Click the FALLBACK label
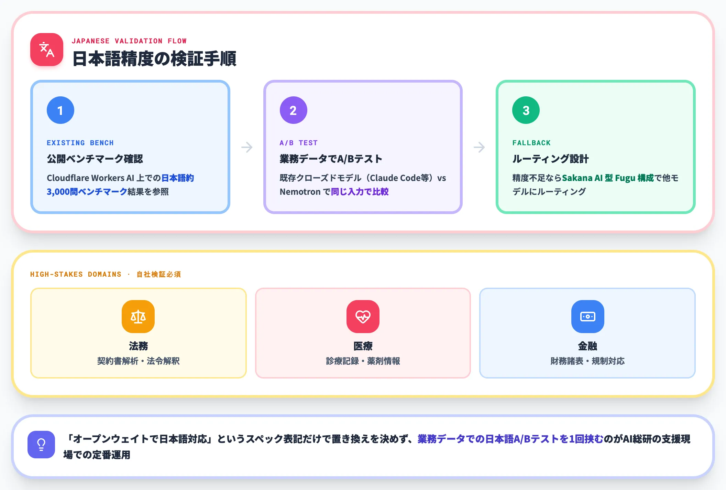Viewport: 726px width, 490px height. click(531, 143)
